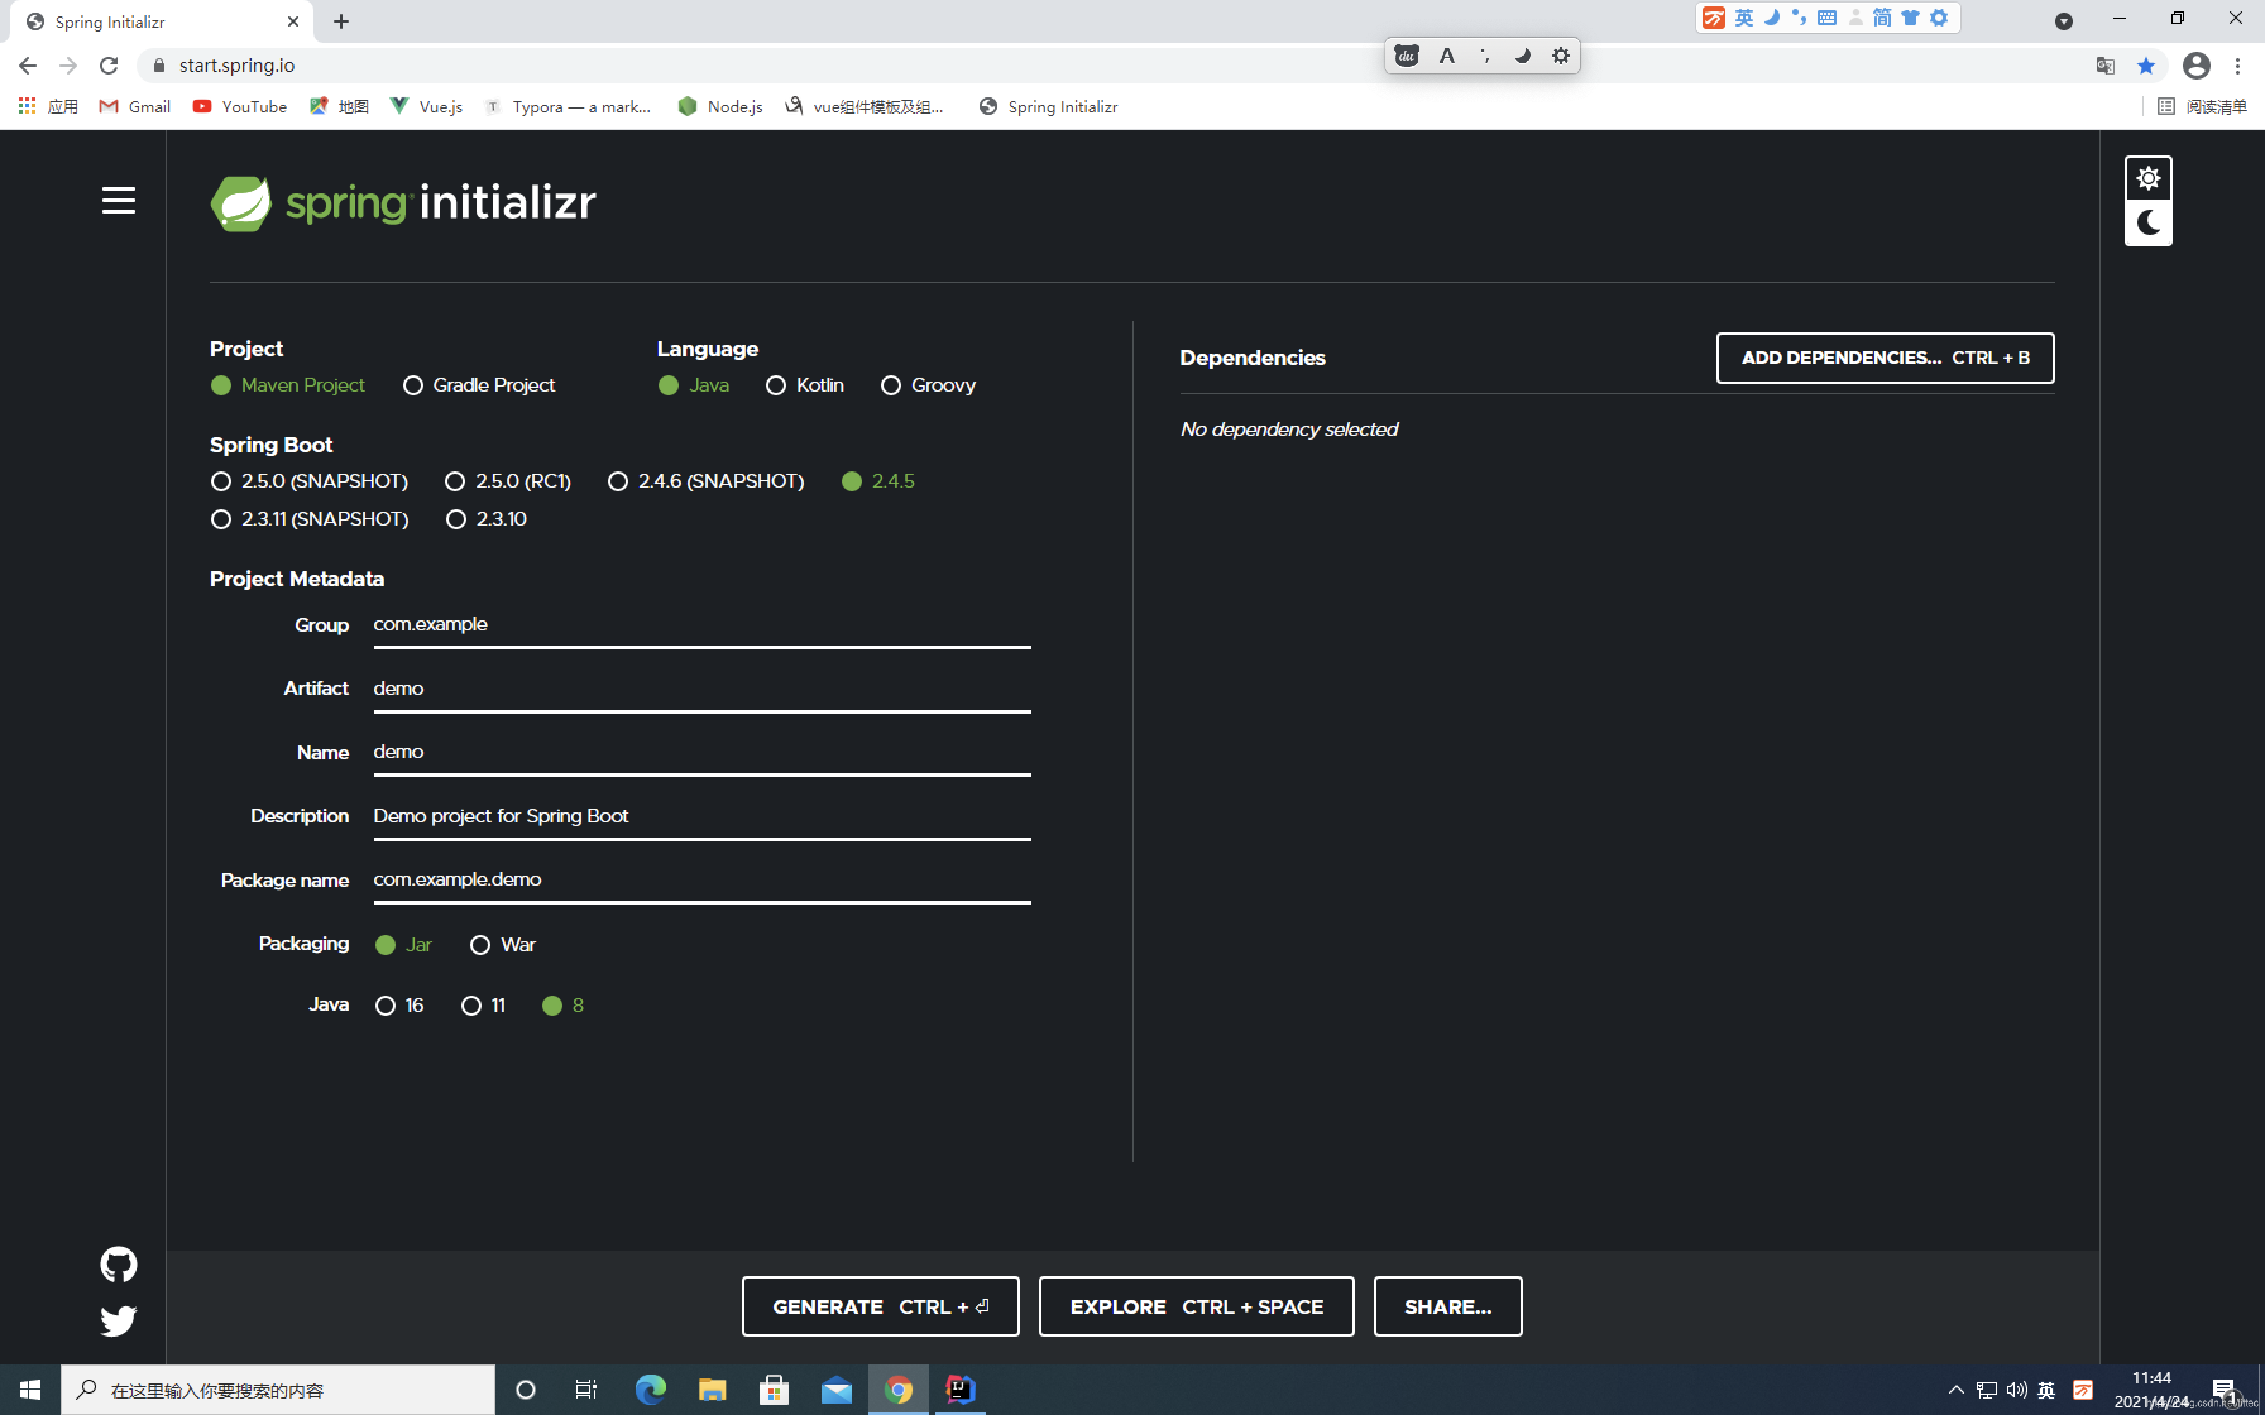Open the reading list button
The image size is (2265, 1415).
click(2201, 107)
